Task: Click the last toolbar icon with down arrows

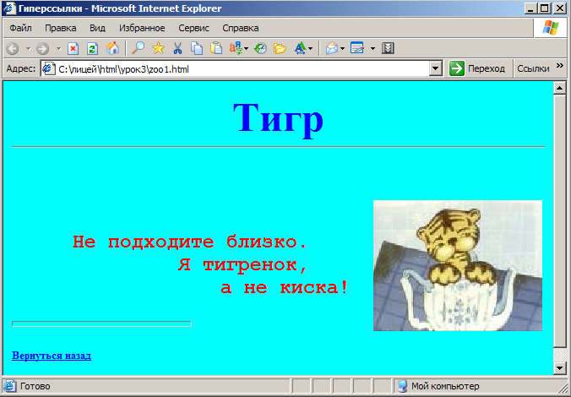Action: click(388, 48)
